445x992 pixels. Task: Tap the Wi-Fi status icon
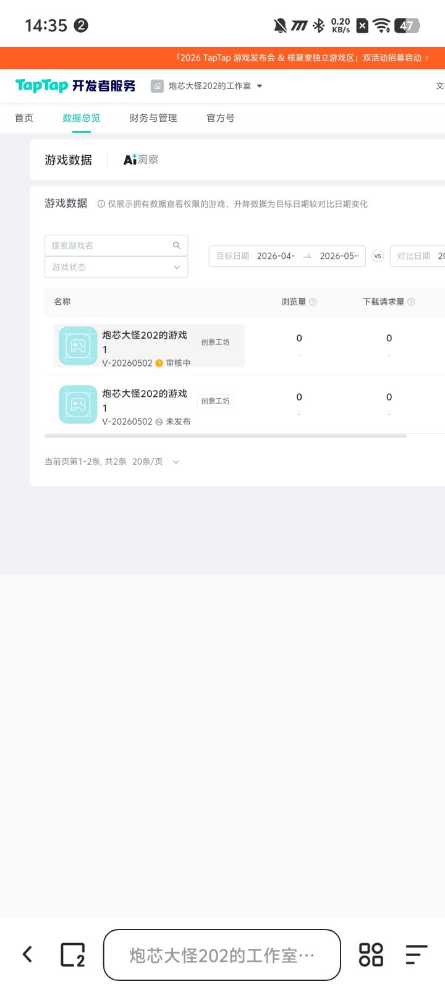click(x=381, y=25)
